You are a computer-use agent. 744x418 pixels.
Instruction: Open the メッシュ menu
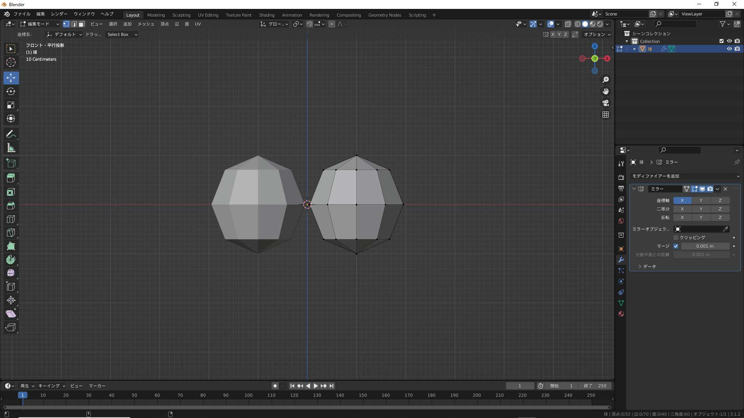pos(146,24)
